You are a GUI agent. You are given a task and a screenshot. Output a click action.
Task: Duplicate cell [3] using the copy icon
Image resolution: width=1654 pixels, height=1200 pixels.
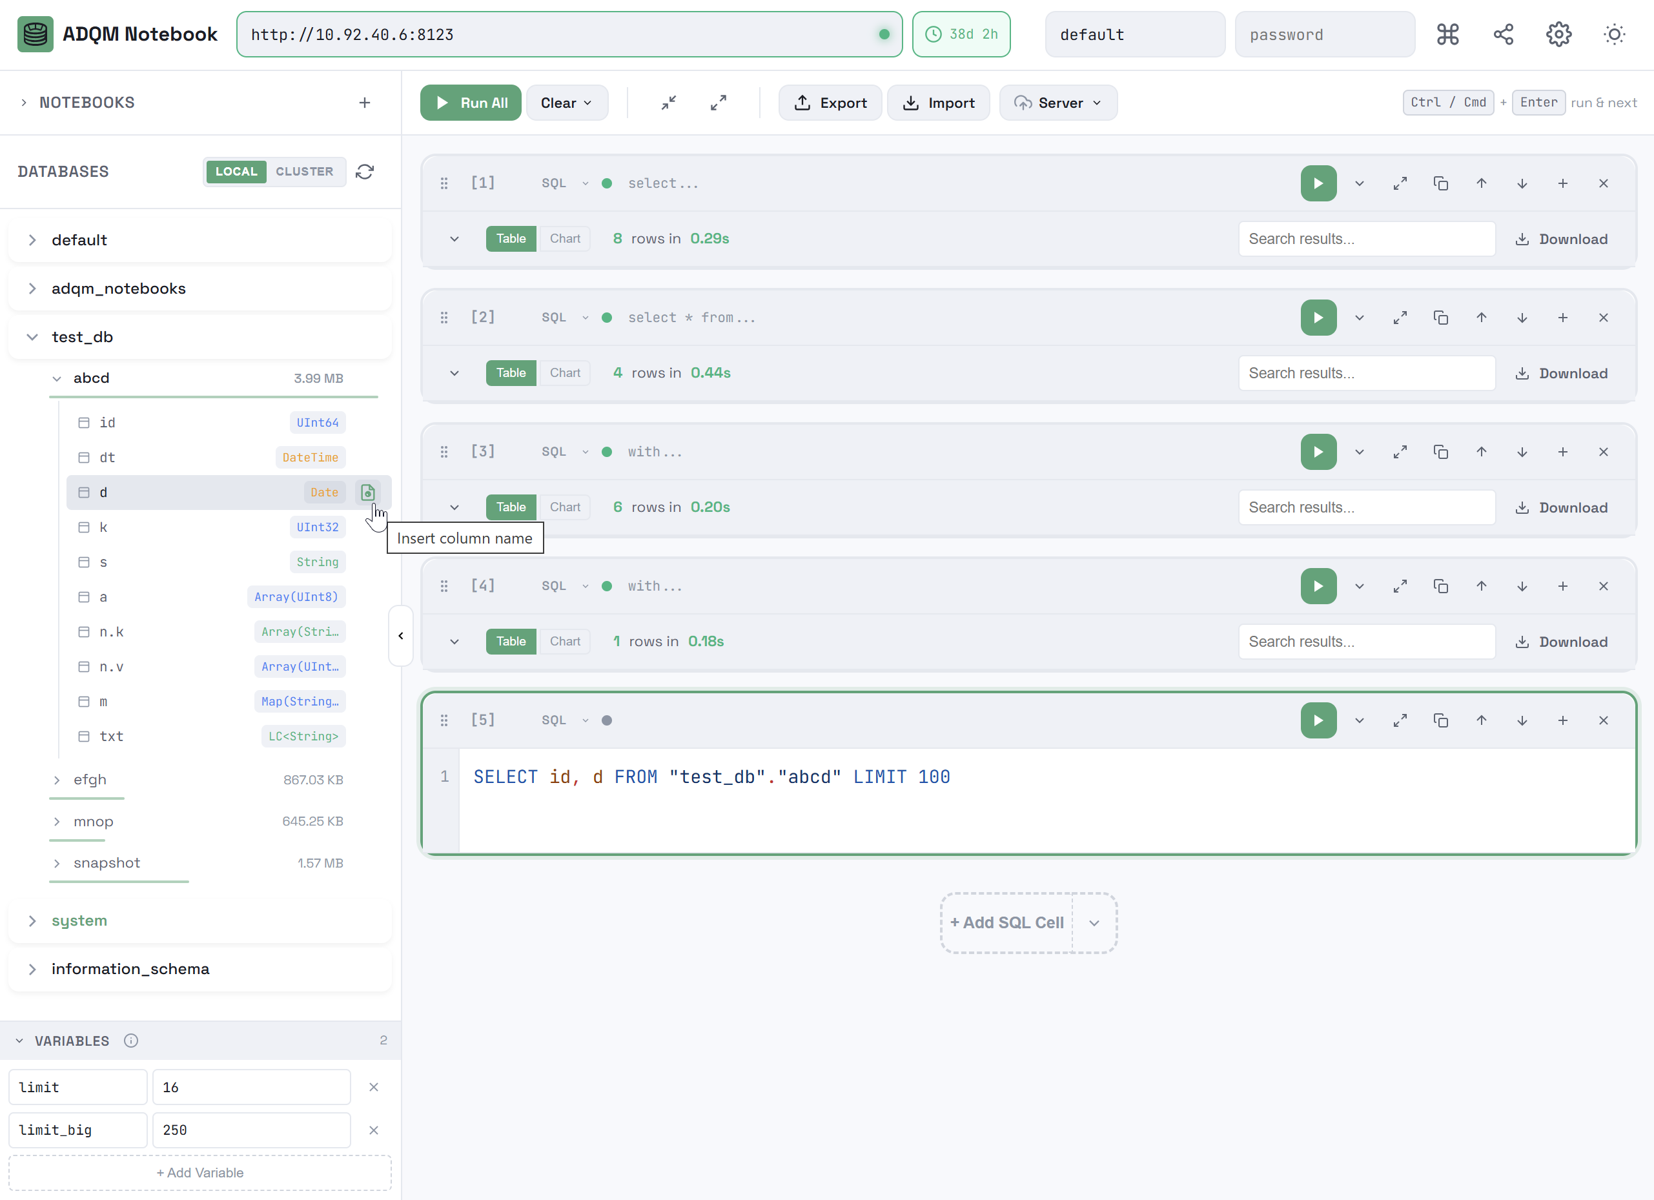[1440, 452]
